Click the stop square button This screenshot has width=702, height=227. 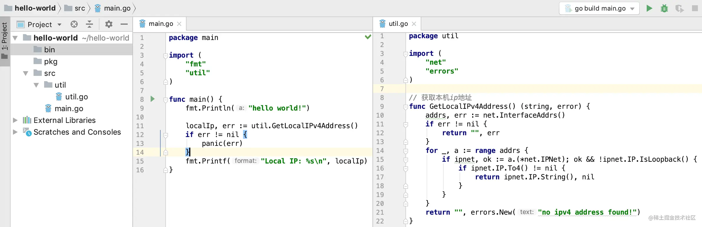pos(695,8)
